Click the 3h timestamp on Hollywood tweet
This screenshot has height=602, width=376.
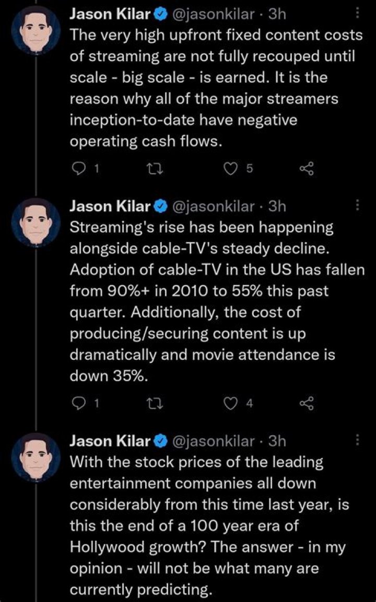tap(277, 441)
